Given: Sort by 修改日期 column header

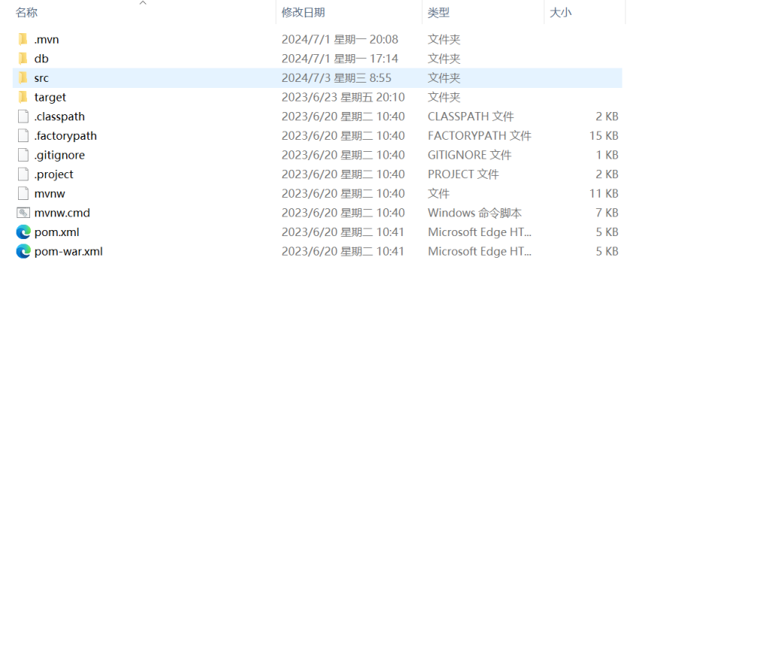Looking at the screenshot, I should (303, 13).
